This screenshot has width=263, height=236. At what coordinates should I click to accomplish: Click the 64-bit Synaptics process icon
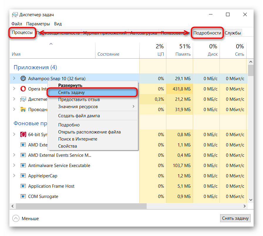click(23, 135)
